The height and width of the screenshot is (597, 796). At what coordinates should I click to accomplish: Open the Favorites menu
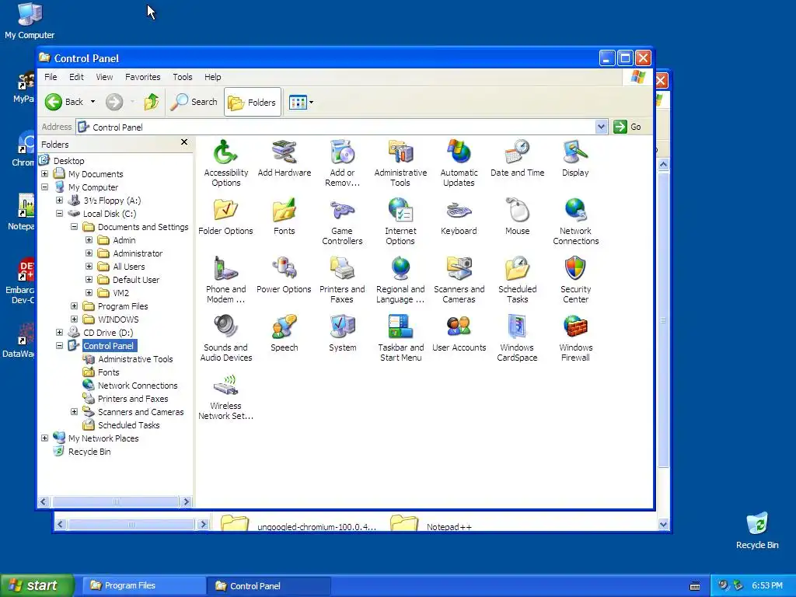click(143, 77)
